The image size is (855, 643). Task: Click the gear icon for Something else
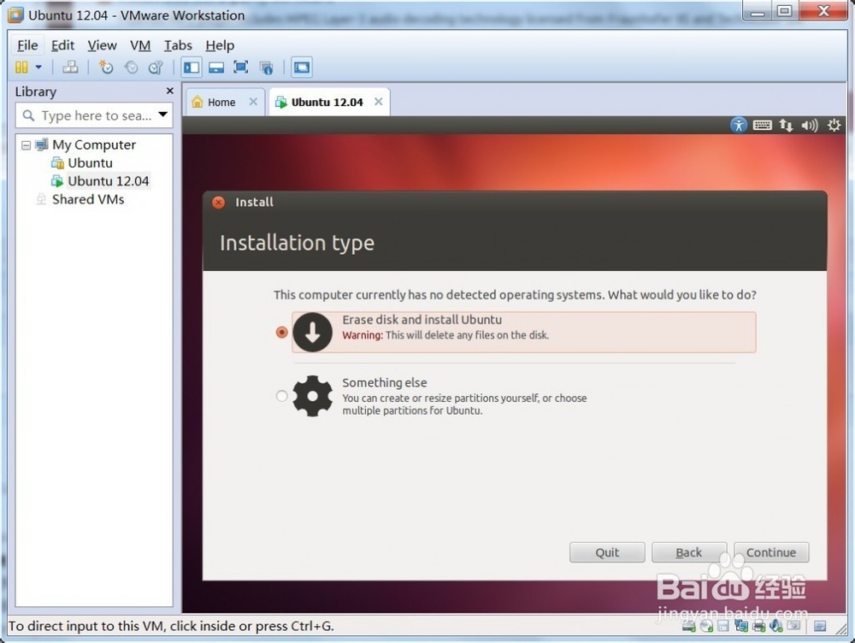[312, 396]
